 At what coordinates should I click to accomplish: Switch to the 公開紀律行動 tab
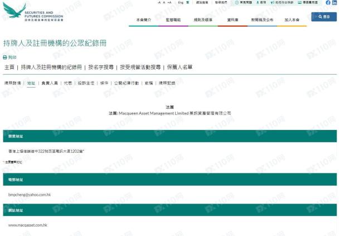[127, 83]
